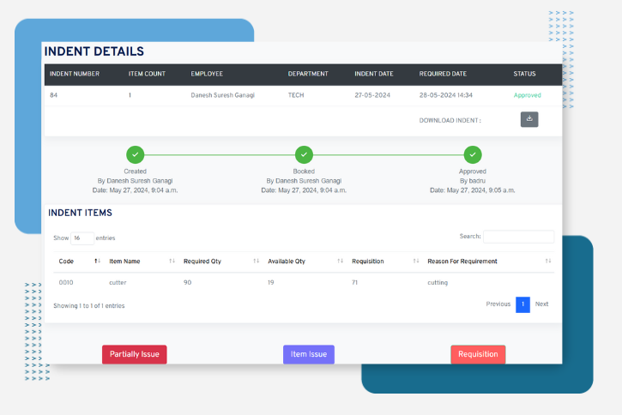Click the Created step checkmark icon
This screenshot has height=415, width=622.
[135, 154]
